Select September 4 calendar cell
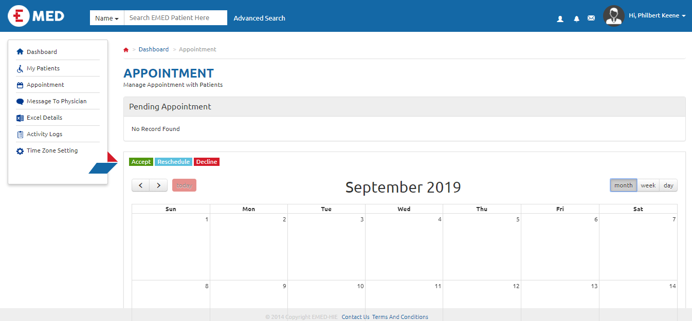 coord(404,247)
